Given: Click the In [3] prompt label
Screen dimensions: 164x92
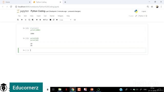Looking at the screenshot, I should (26, 38).
